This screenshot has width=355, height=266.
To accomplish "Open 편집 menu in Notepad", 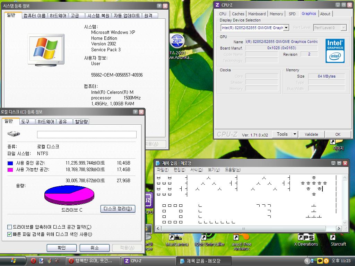I will pyautogui.click(x=179, y=170).
